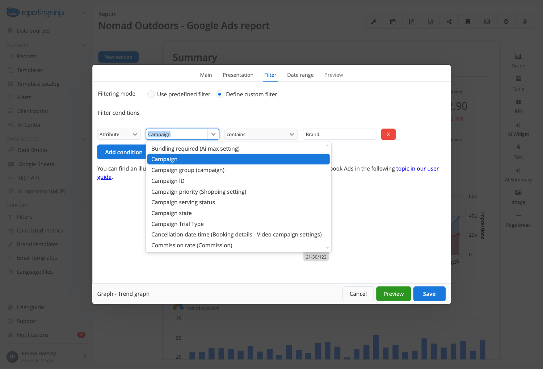Switch to the Presentation tab
The image size is (543, 369).
238,75
